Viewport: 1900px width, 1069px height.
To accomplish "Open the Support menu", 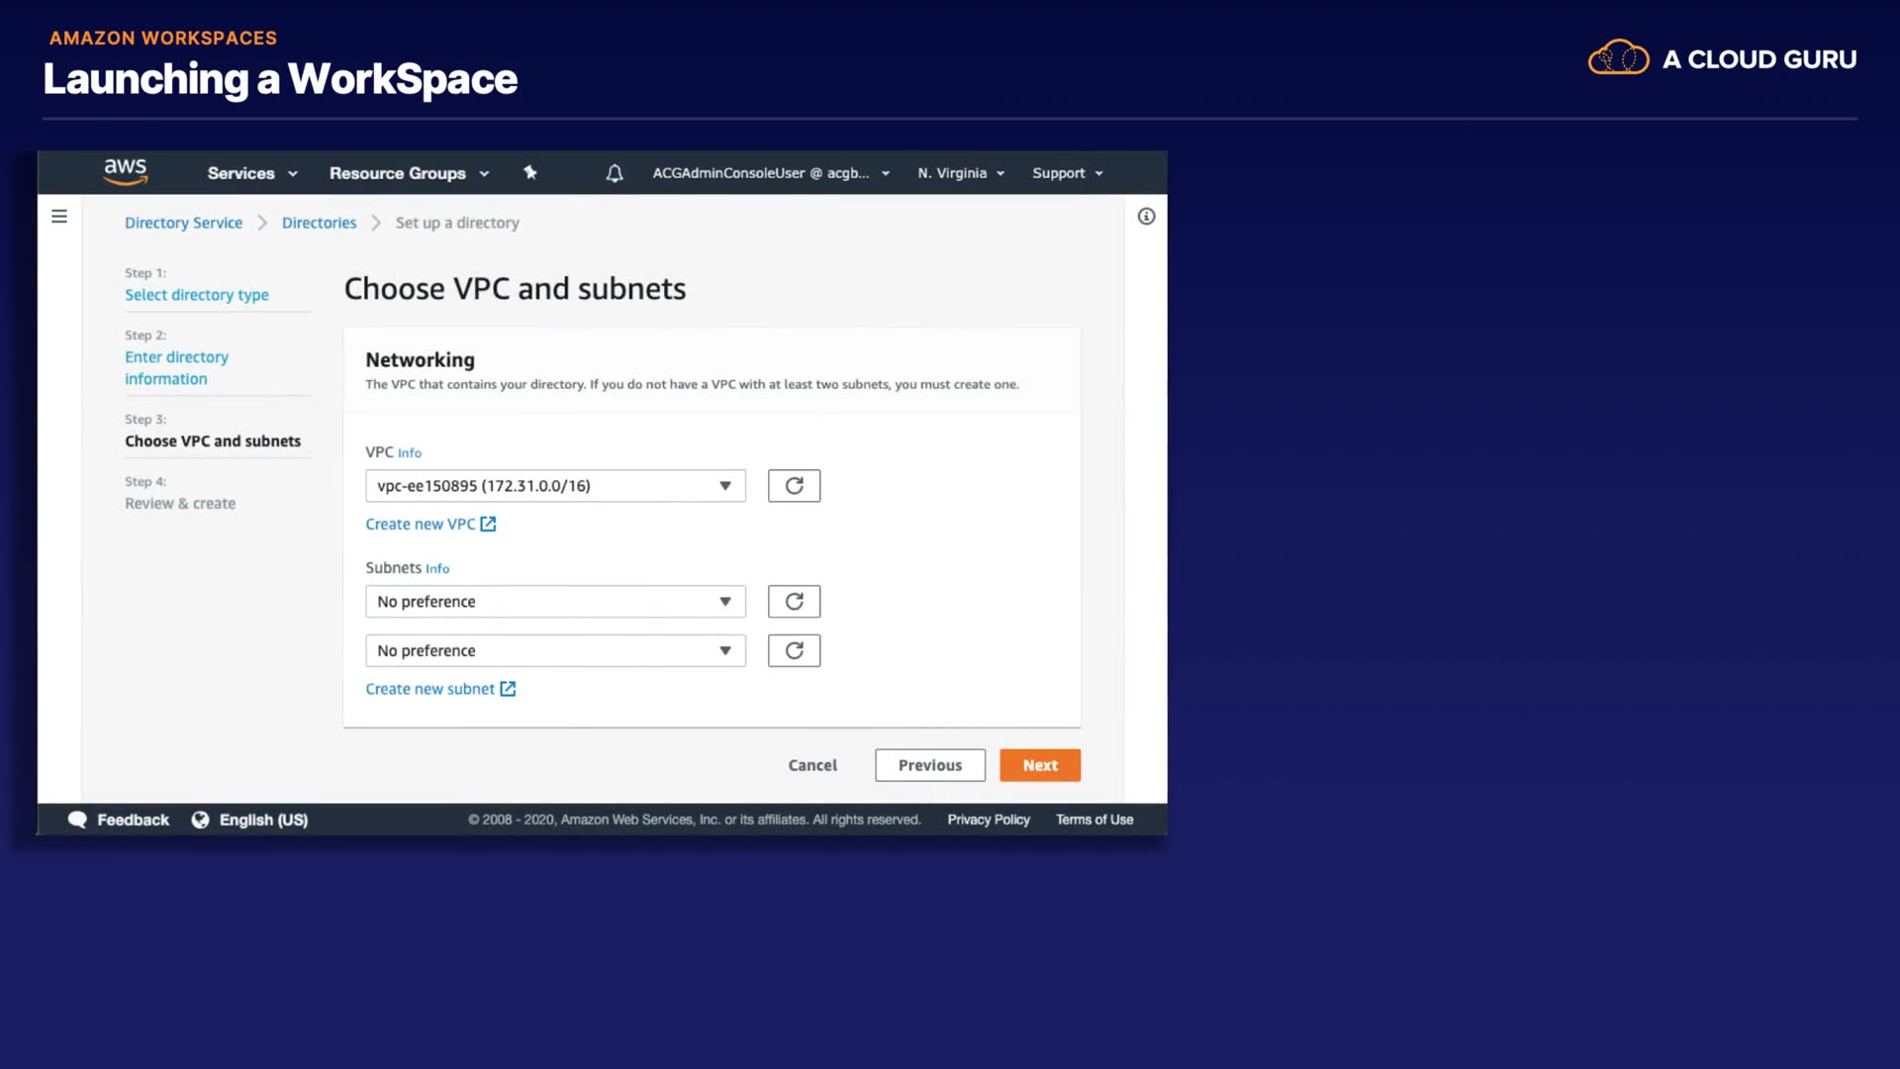I will 1067,173.
